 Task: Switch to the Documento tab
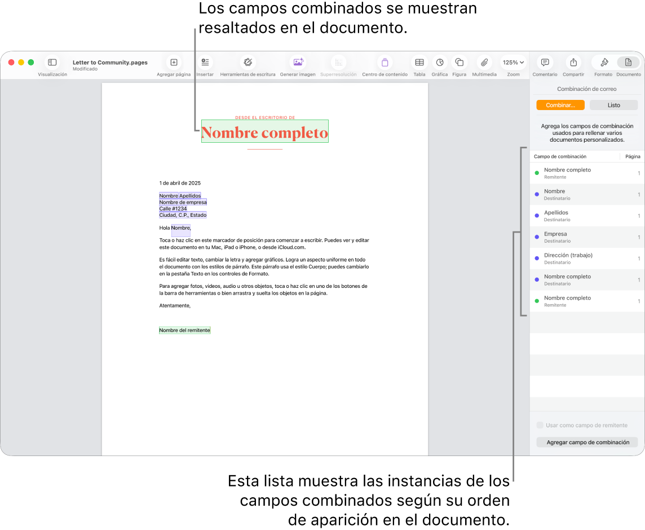629,63
